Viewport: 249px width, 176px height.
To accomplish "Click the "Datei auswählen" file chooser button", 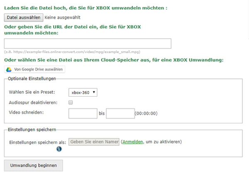I will point(24,17).
